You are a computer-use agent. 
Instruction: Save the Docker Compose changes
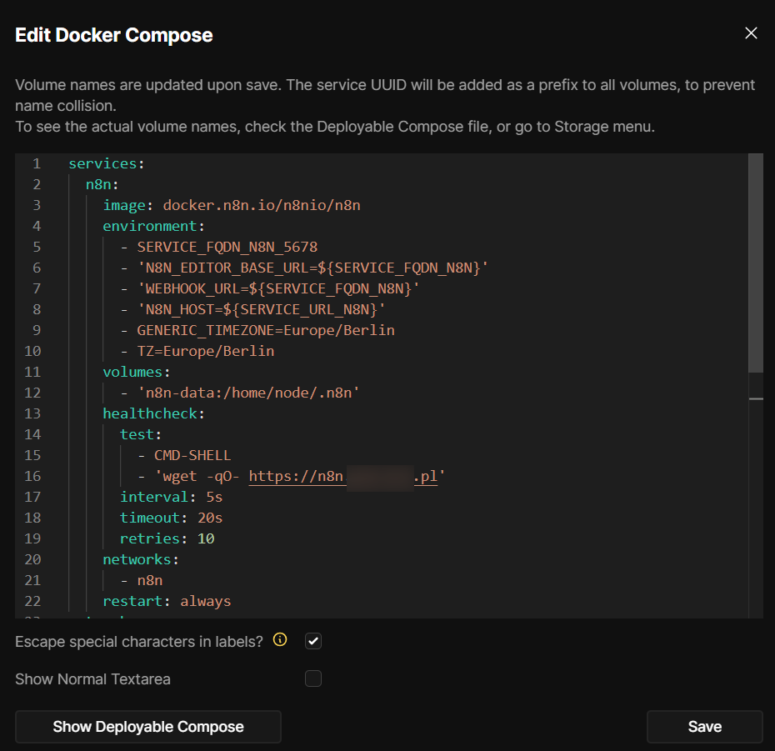click(x=704, y=727)
